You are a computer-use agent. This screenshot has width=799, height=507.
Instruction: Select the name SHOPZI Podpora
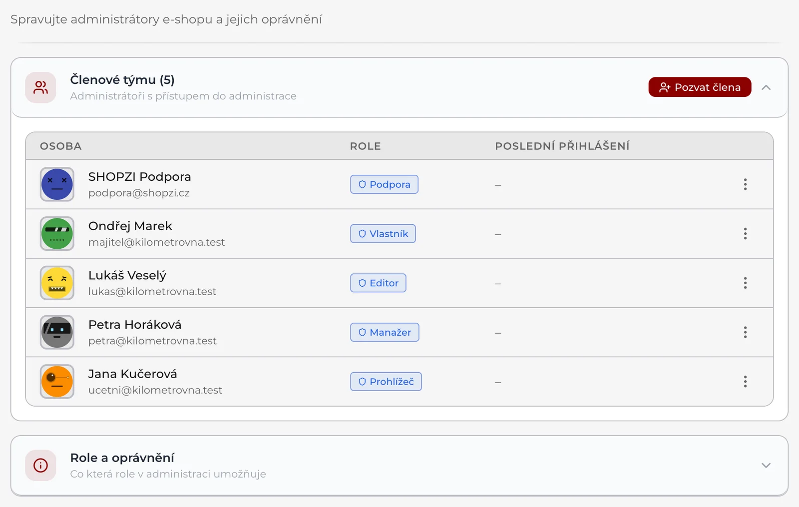(x=139, y=177)
